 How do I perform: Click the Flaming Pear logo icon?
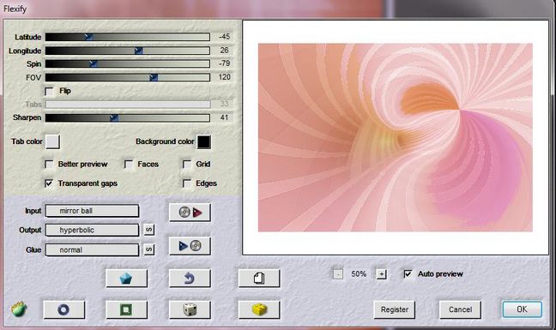[19, 309]
